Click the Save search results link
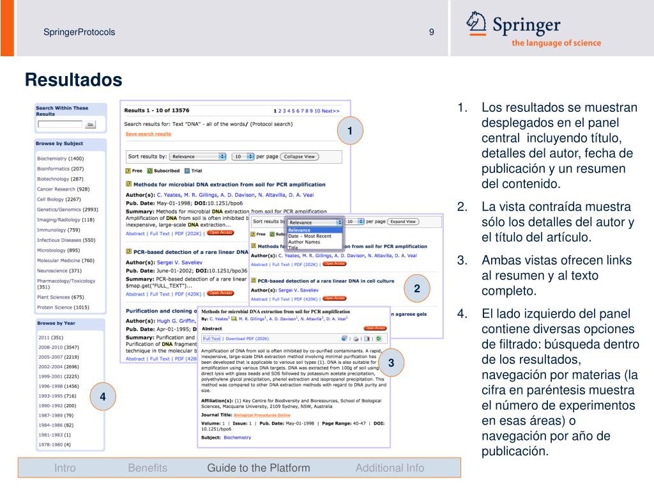The image size is (654, 491). [148, 134]
